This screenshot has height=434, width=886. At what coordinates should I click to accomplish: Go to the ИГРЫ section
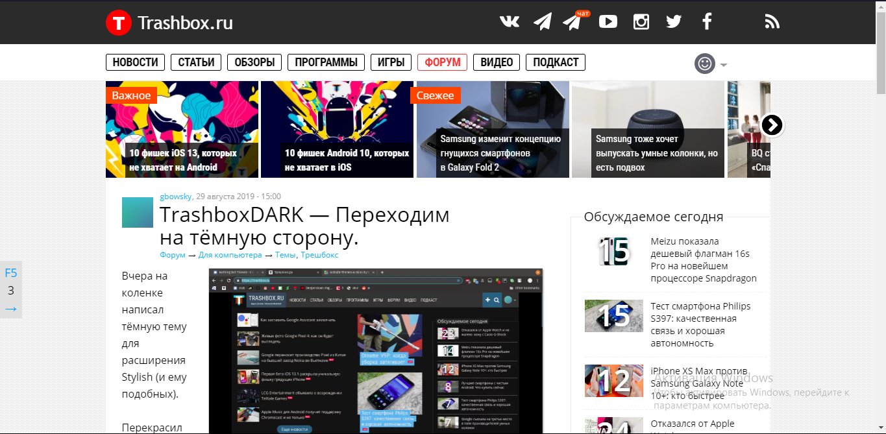point(391,62)
